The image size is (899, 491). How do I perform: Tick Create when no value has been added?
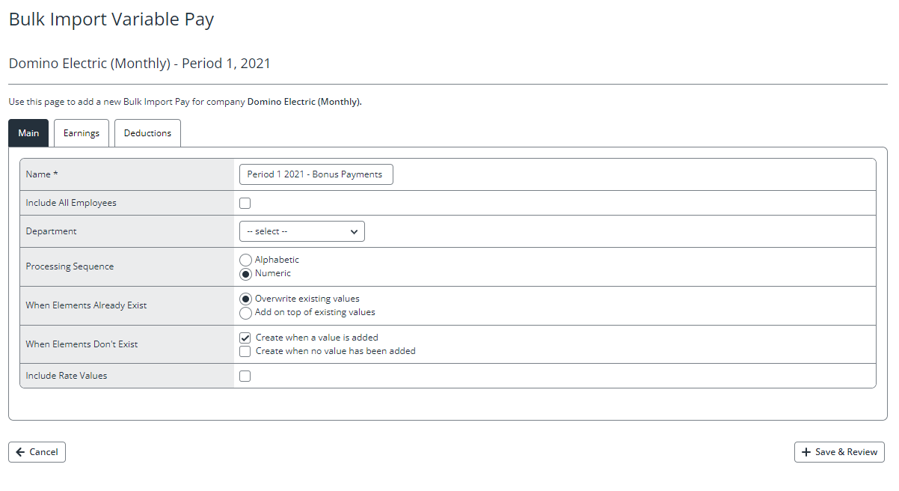(x=245, y=351)
